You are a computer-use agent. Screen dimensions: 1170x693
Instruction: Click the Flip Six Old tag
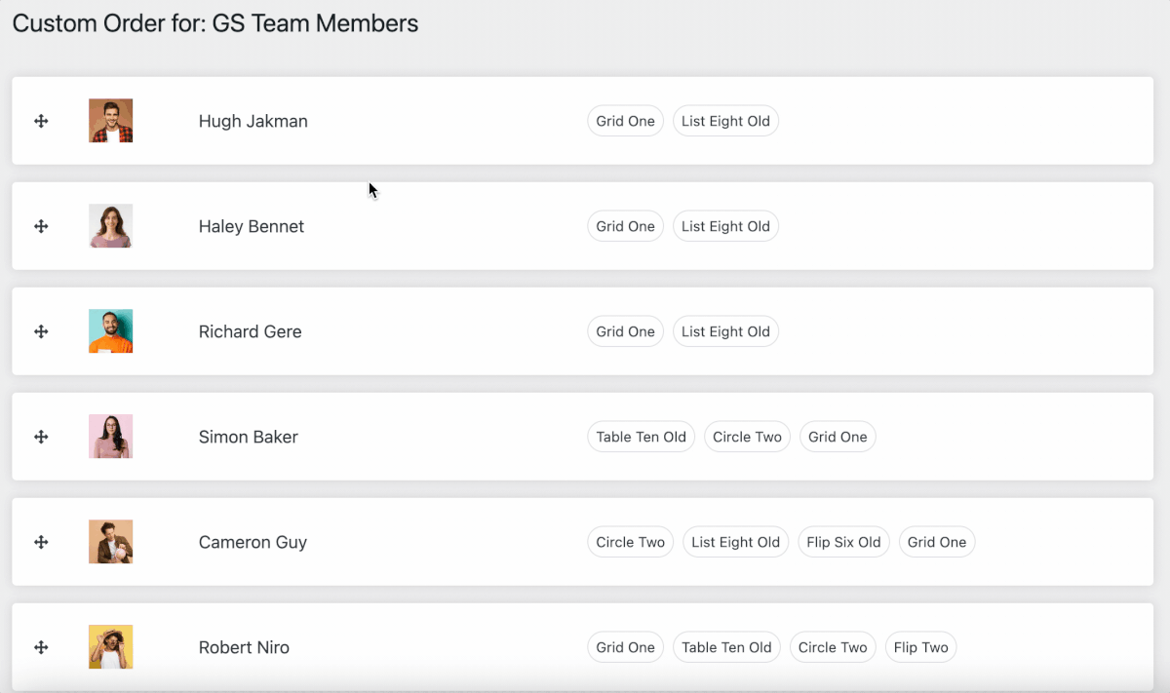tap(843, 542)
